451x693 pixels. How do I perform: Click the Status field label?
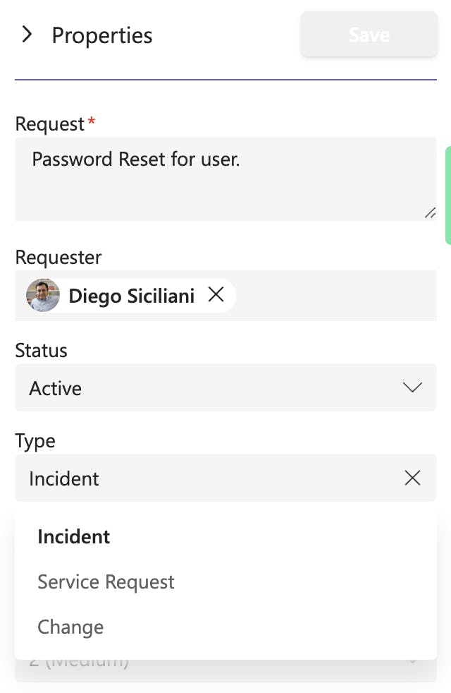click(x=41, y=351)
